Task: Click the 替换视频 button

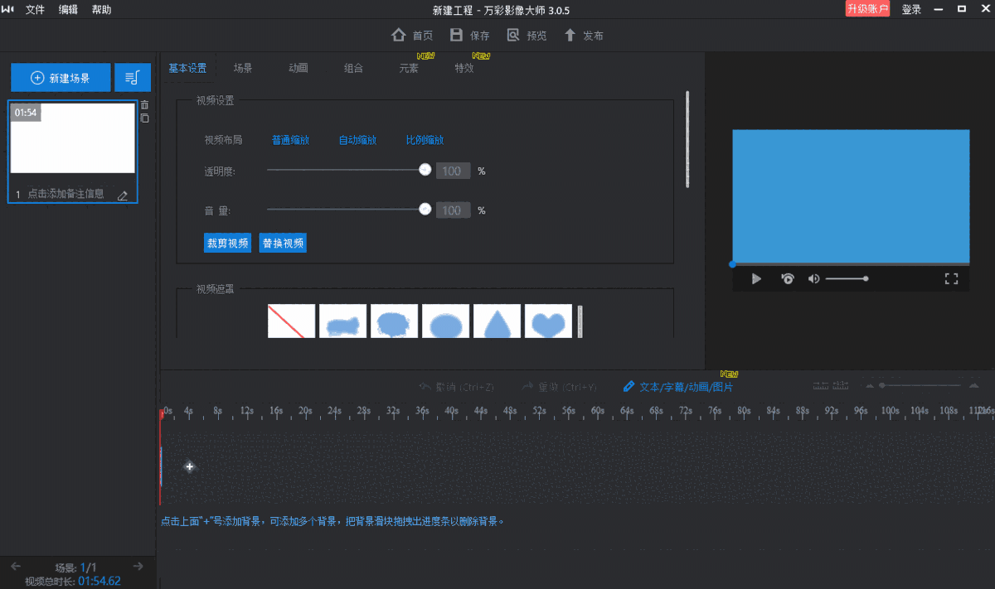Action: click(283, 243)
